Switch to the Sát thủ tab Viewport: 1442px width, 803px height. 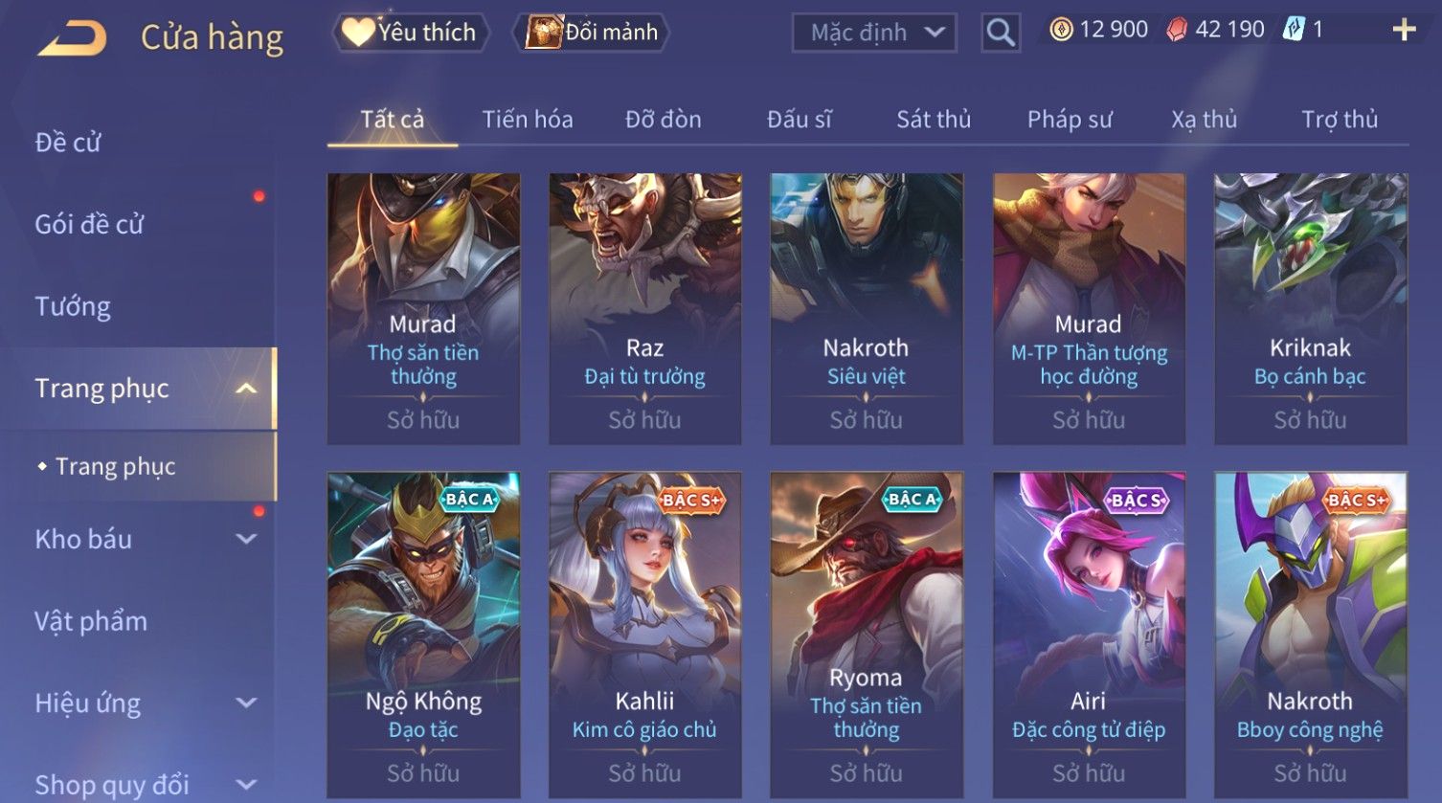934,120
